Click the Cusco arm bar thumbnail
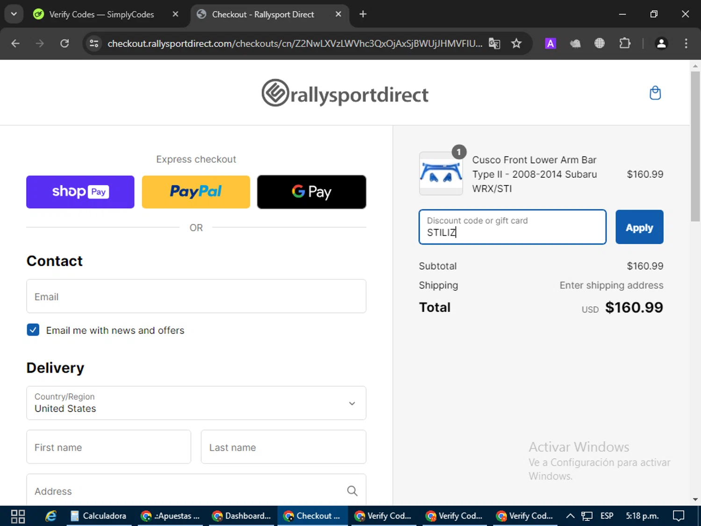The width and height of the screenshot is (701, 526). [x=441, y=173]
